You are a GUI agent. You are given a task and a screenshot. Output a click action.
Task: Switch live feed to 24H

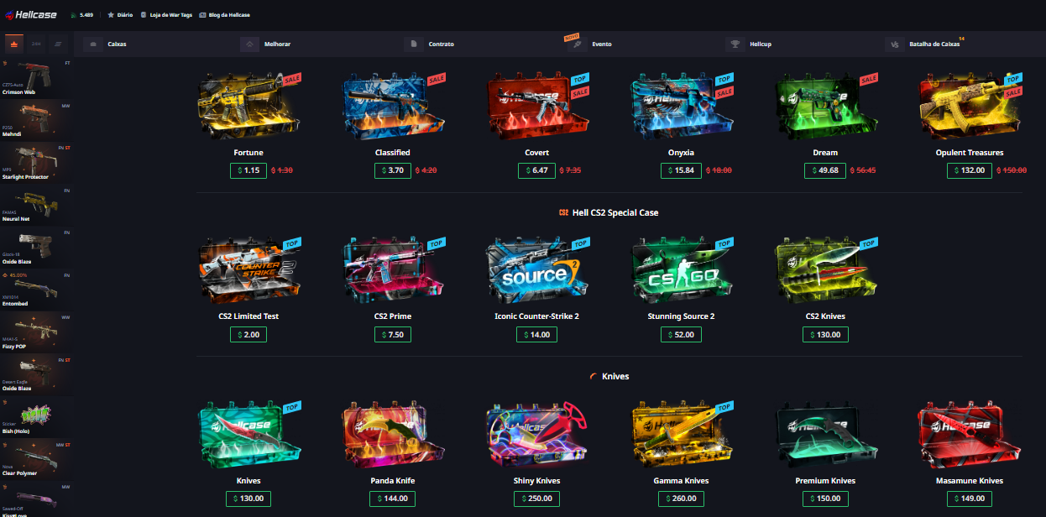36,43
